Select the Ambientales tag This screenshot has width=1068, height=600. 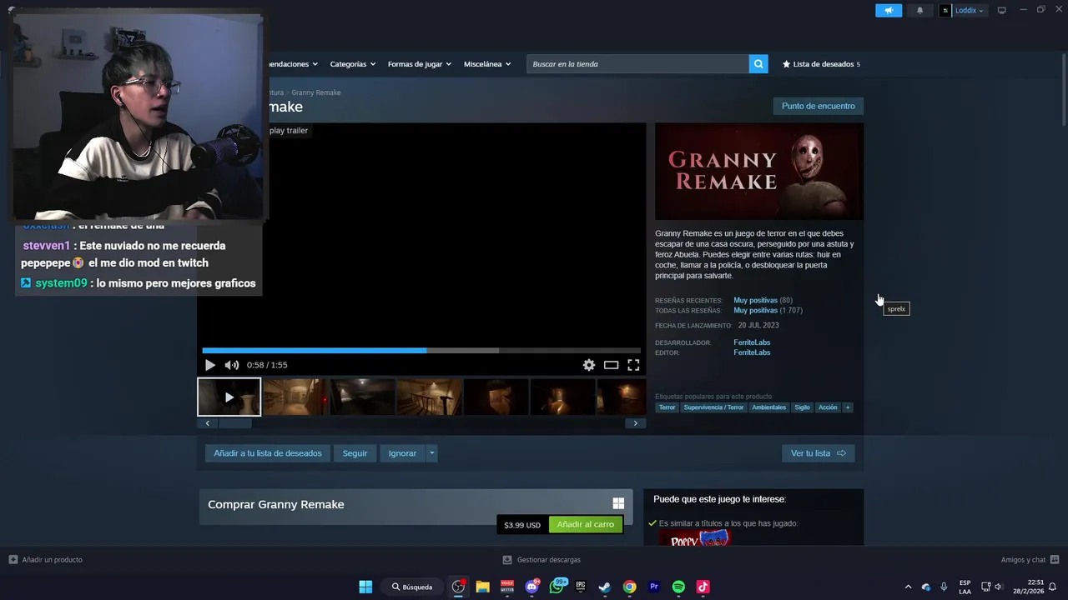click(x=768, y=407)
